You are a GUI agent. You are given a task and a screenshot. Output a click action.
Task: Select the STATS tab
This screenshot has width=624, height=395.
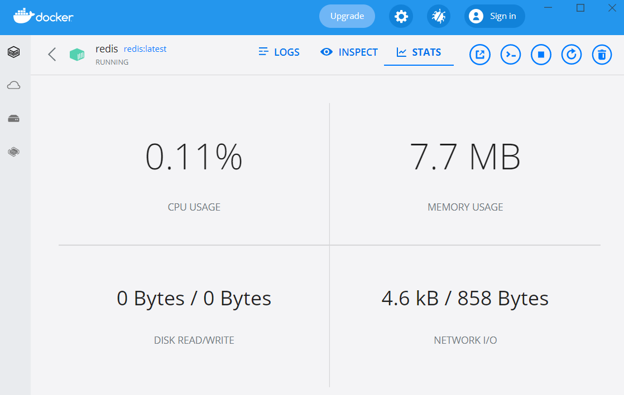[x=419, y=52]
